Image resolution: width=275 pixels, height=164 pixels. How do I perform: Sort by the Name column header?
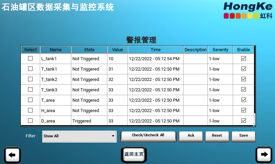pos(56,49)
